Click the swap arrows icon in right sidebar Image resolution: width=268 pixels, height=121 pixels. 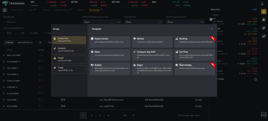264,28
